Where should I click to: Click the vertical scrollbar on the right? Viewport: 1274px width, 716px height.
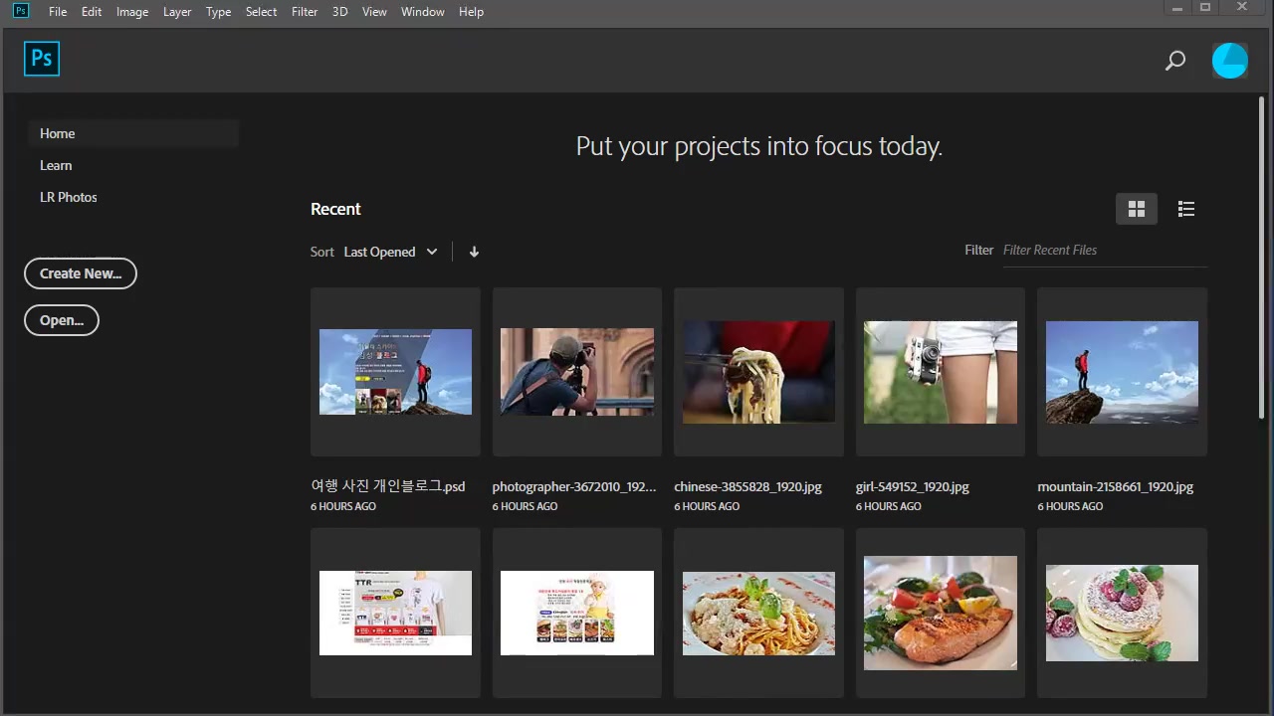point(1262,249)
